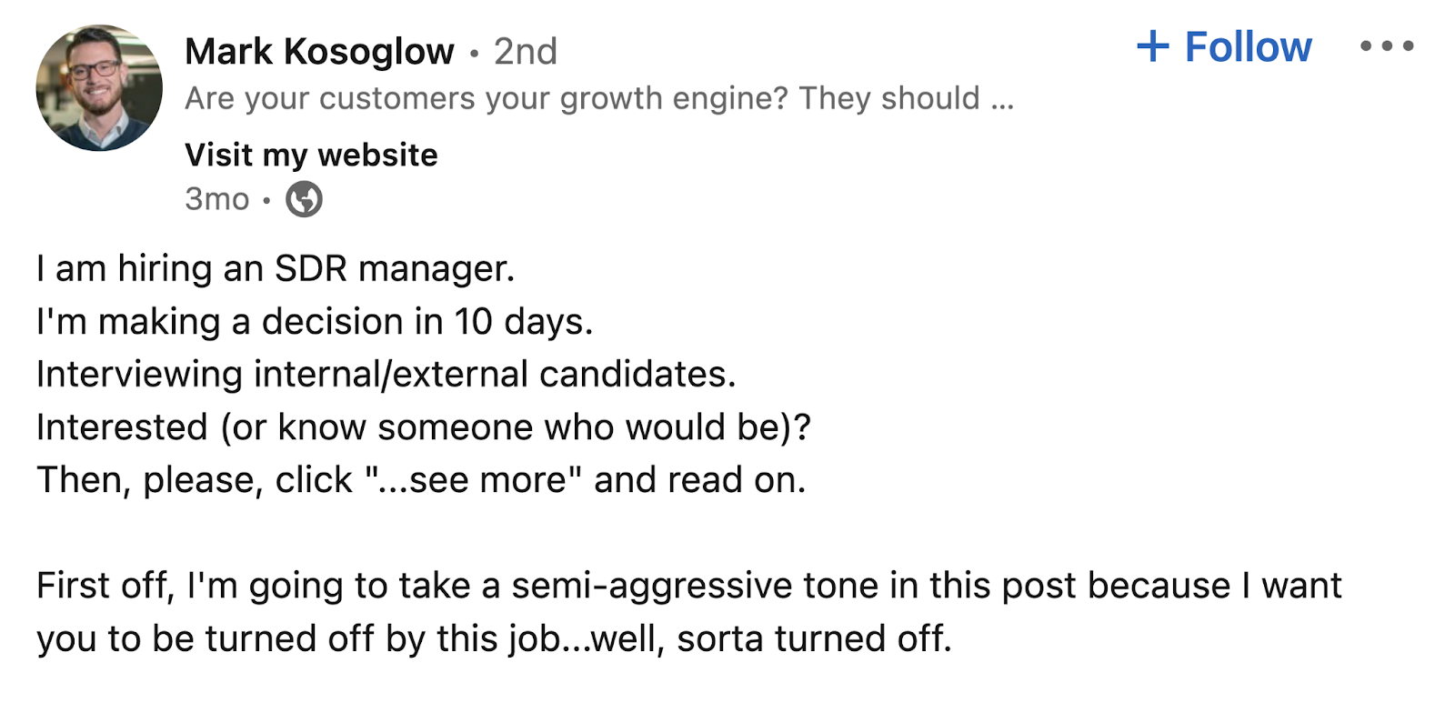Click the headline about customers as growth engine
The height and width of the screenshot is (713, 1455).
click(600, 98)
